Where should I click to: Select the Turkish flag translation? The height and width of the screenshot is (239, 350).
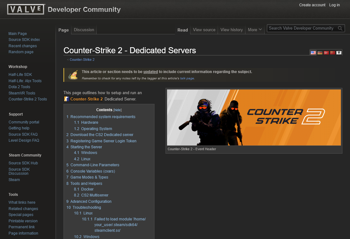click(326, 53)
